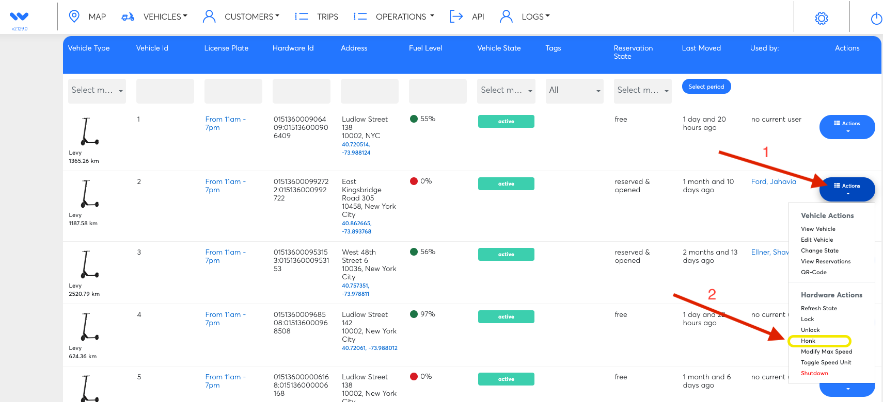Viewport: 883px width, 402px height.
Task: Expand the Vehicle Type filter dropdown
Action: coord(97,91)
